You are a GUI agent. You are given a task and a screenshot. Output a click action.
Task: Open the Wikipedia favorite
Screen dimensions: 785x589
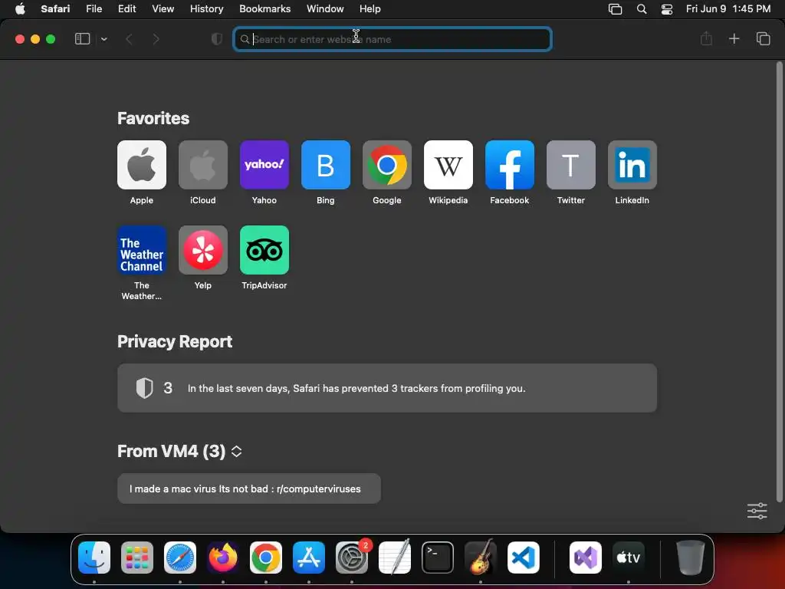point(448,165)
